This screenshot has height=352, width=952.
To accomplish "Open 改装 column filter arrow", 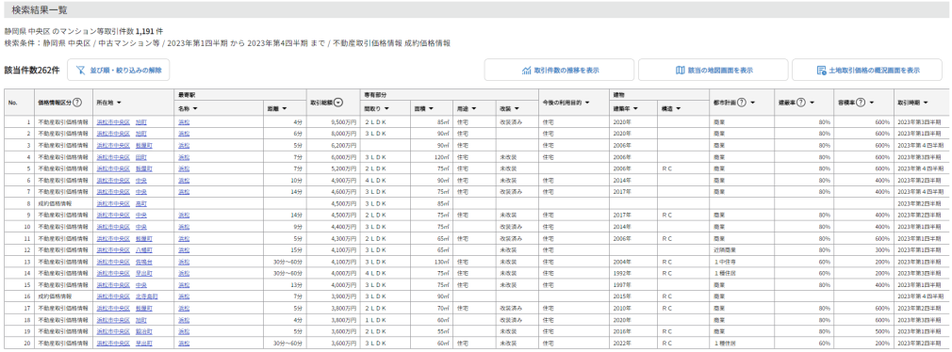I will pos(517,109).
